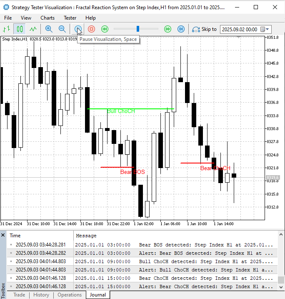Click the journal scrollbar thumb
The image size is (285, 299).
pyautogui.click(x=281, y=280)
